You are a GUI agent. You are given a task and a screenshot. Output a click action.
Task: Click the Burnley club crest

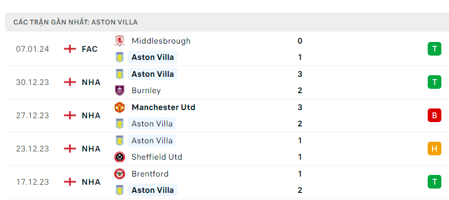coord(120,90)
